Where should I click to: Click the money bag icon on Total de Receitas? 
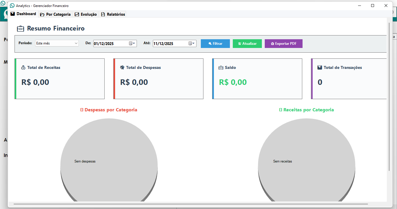24,67
